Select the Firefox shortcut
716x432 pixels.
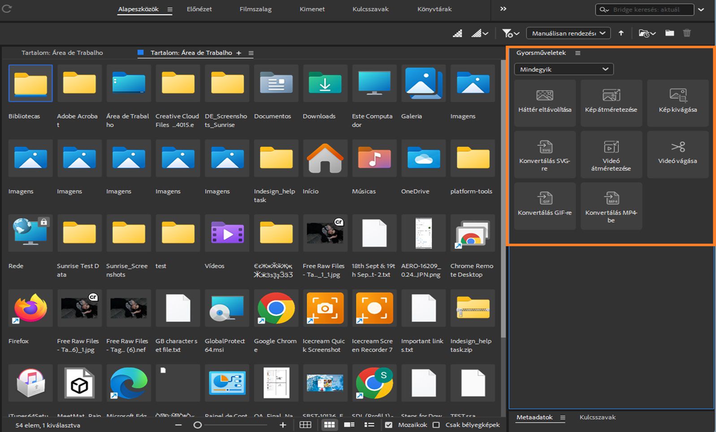[30, 308]
